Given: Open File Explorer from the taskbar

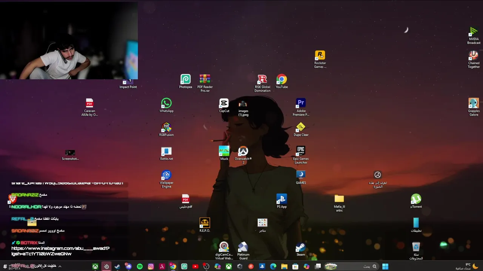Looking at the screenshot, I should coord(284,266).
